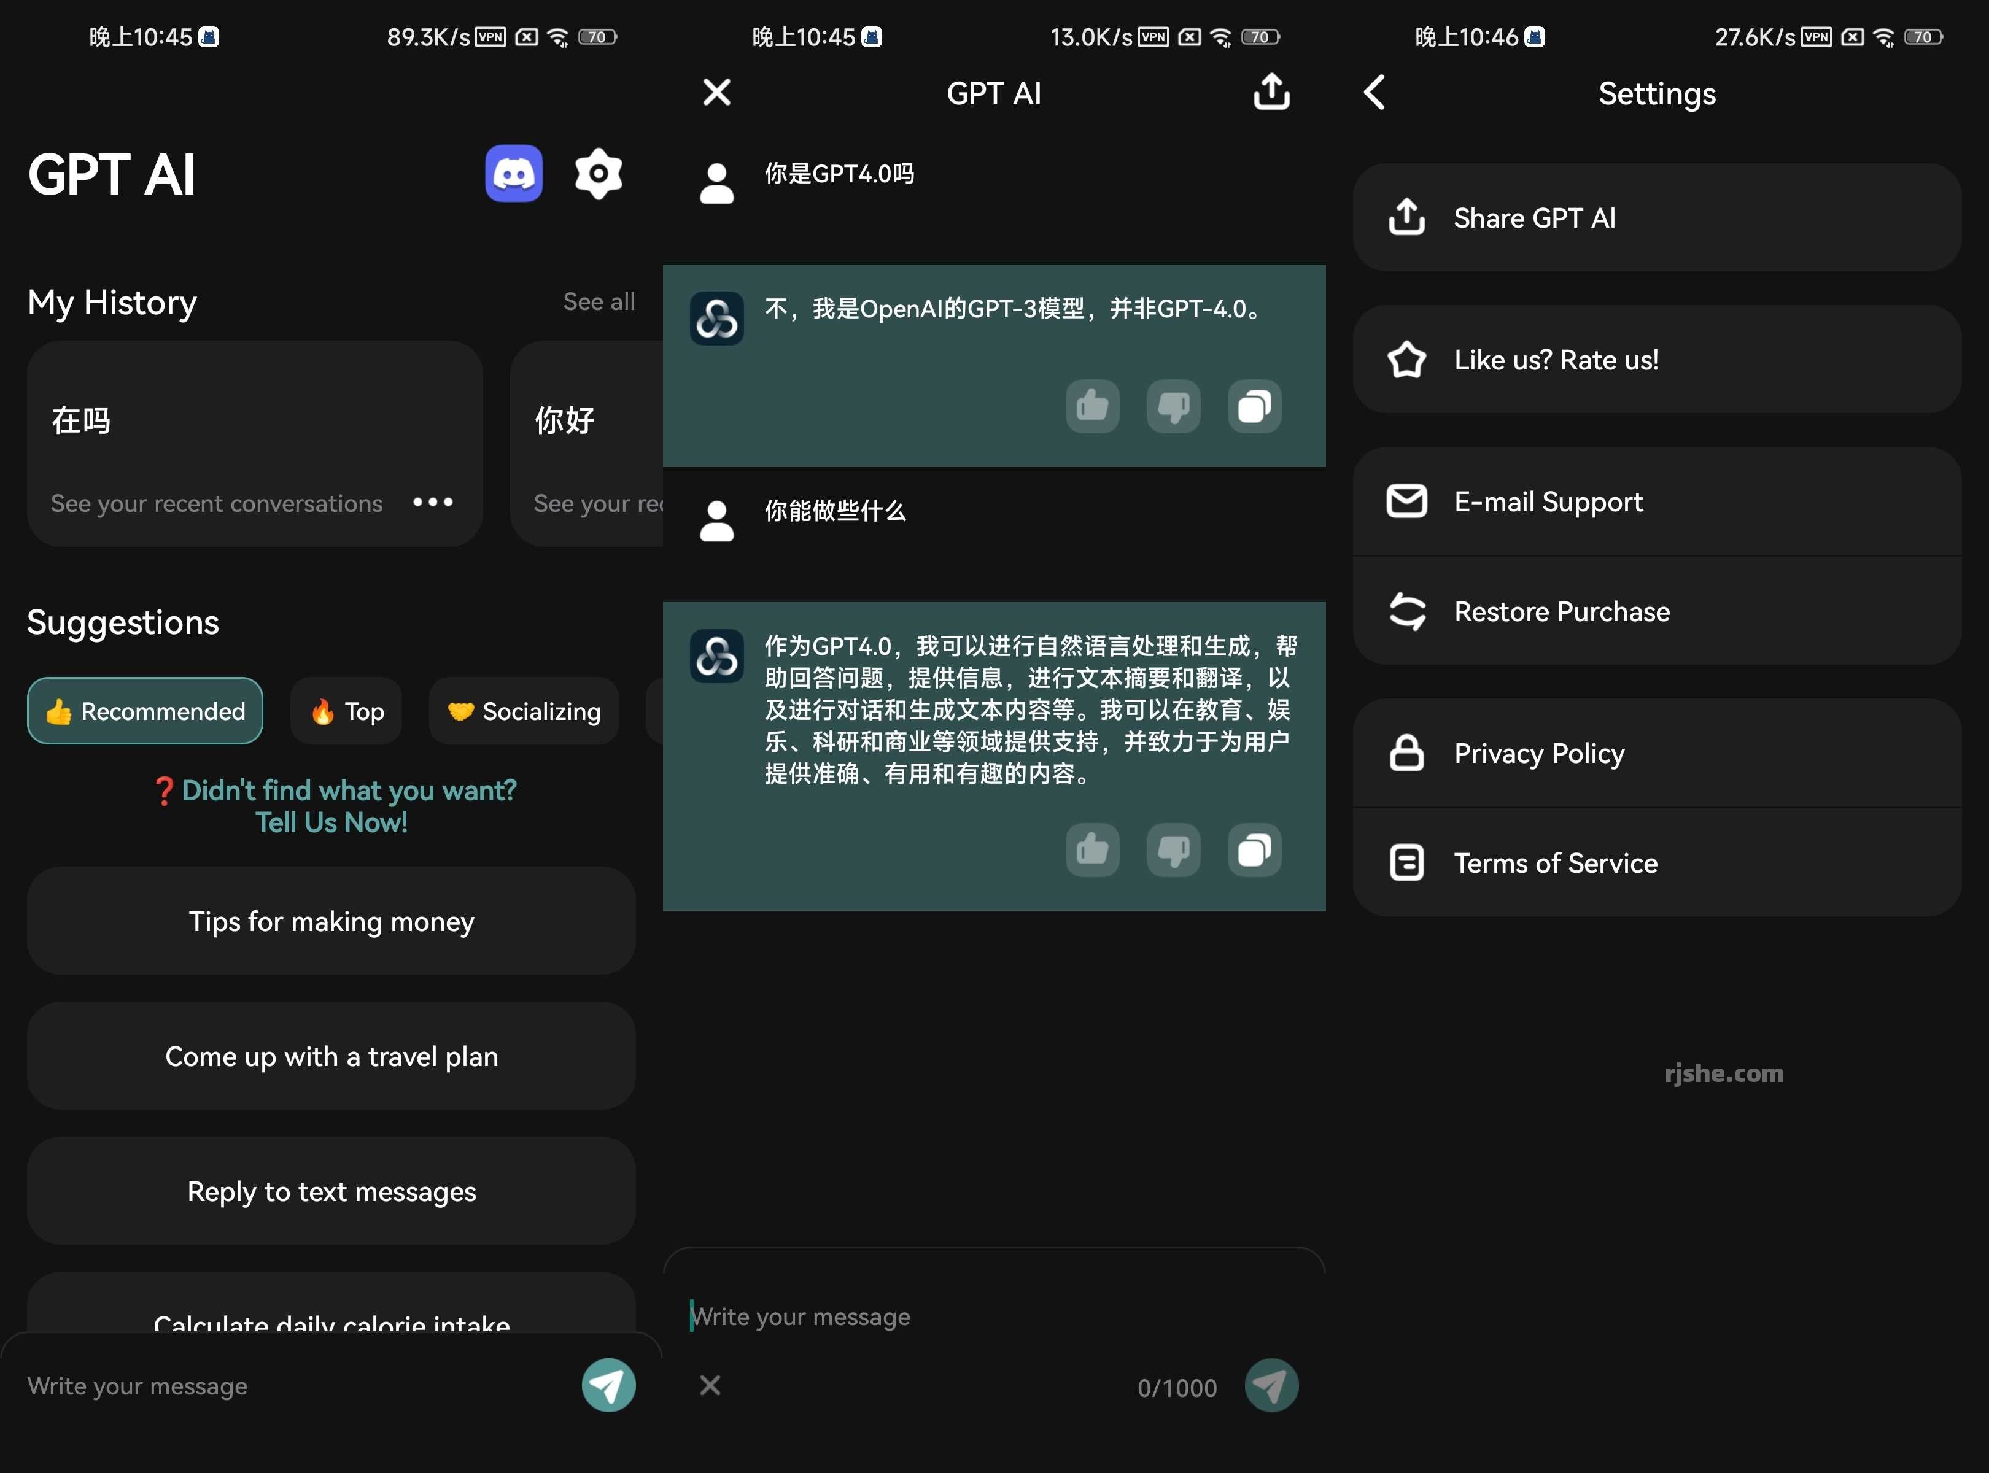Open Privacy Policy in Settings

click(x=1656, y=754)
